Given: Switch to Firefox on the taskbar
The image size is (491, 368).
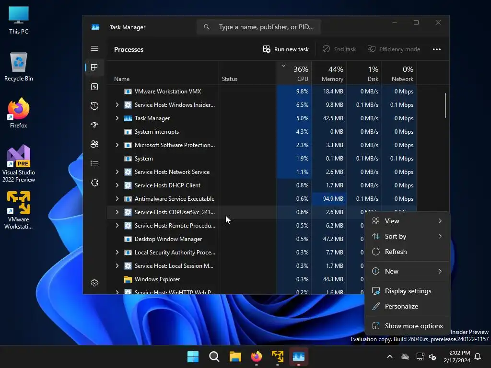Looking at the screenshot, I should pyautogui.click(x=257, y=356).
